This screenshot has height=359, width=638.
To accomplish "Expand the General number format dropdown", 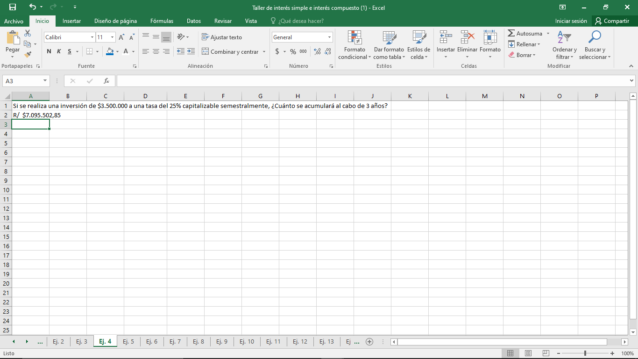I will [329, 36].
